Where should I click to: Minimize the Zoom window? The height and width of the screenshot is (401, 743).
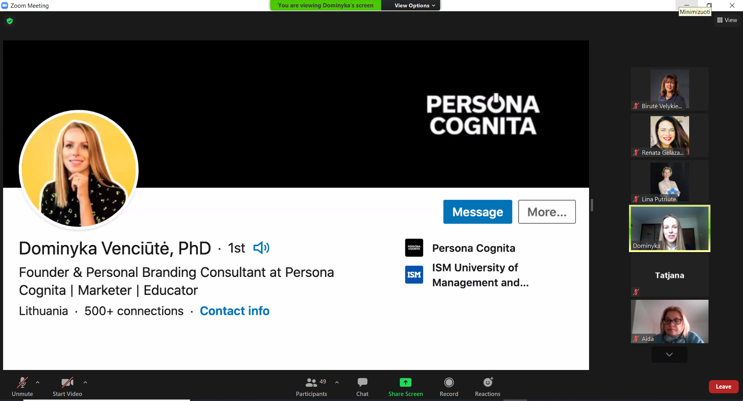[687, 5]
